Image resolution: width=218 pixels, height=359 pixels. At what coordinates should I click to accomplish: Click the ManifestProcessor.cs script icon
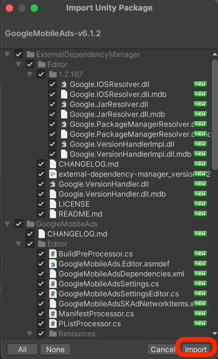pyautogui.click(x=53, y=314)
